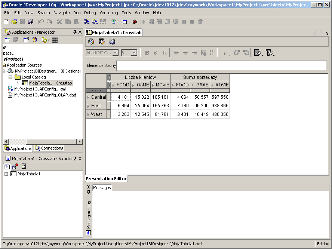Drill into the East row

(88, 106)
